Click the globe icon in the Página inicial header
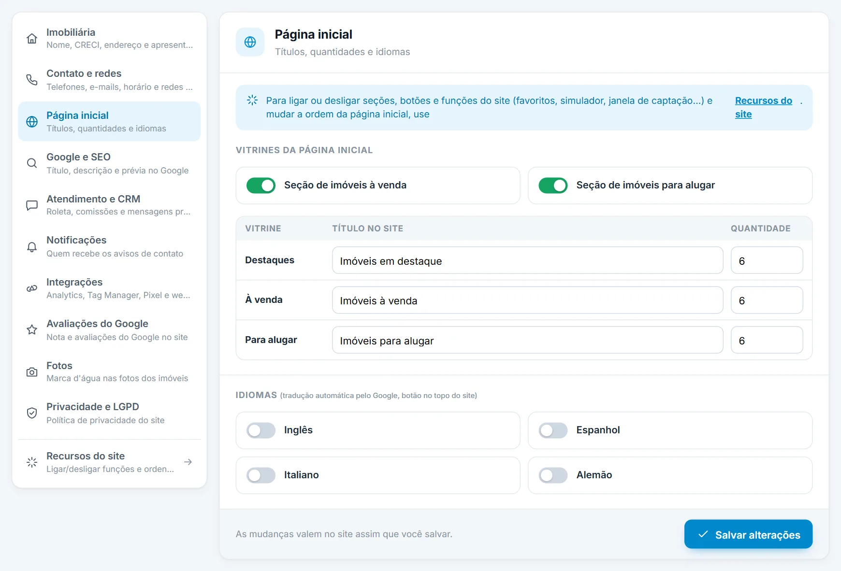The height and width of the screenshot is (571, 841). (250, 42)
